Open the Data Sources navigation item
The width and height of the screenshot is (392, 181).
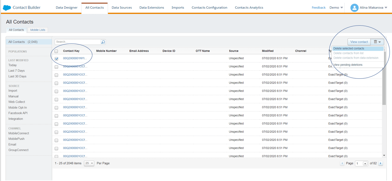tap(121, 8)
